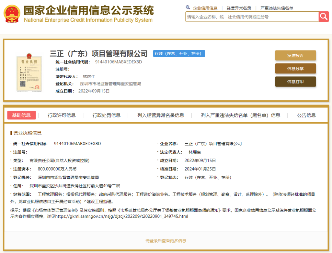This screenshot has width=332, height=253.
Task: Click the national emblem logo icon
Action: [12, 14]
